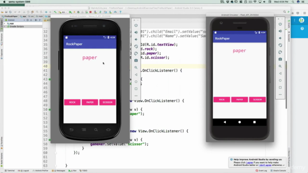308x173 pixels.
Task: Click the red Stop icon in toolbar
Action: [x=90, y=12]
